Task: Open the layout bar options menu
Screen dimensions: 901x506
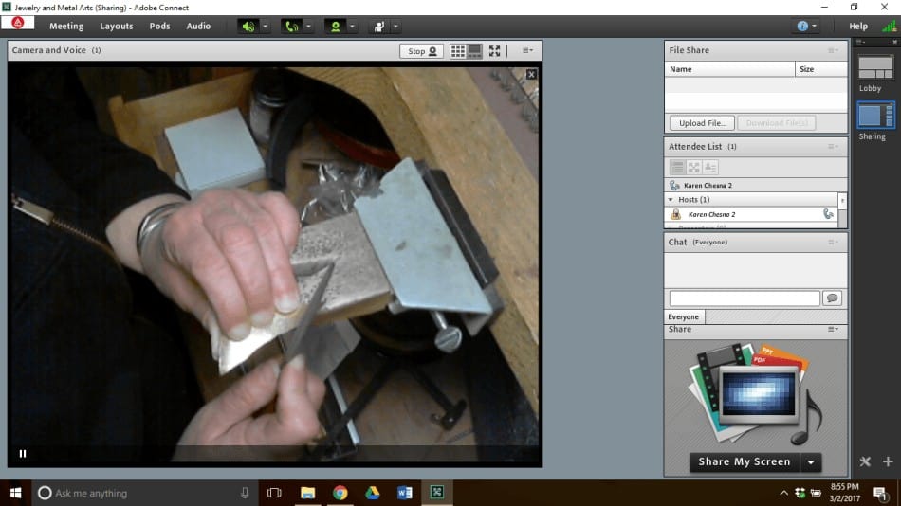Action: coord(860,42)
